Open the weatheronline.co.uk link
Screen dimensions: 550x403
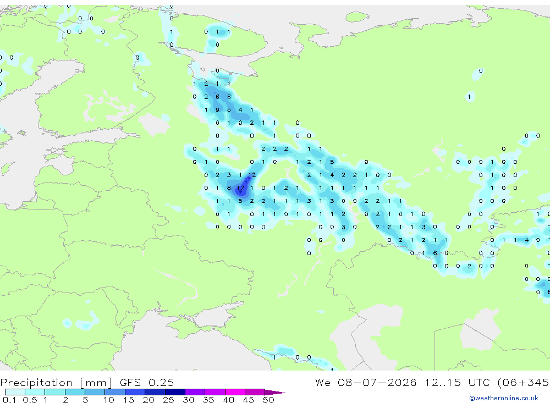point(504,398)
